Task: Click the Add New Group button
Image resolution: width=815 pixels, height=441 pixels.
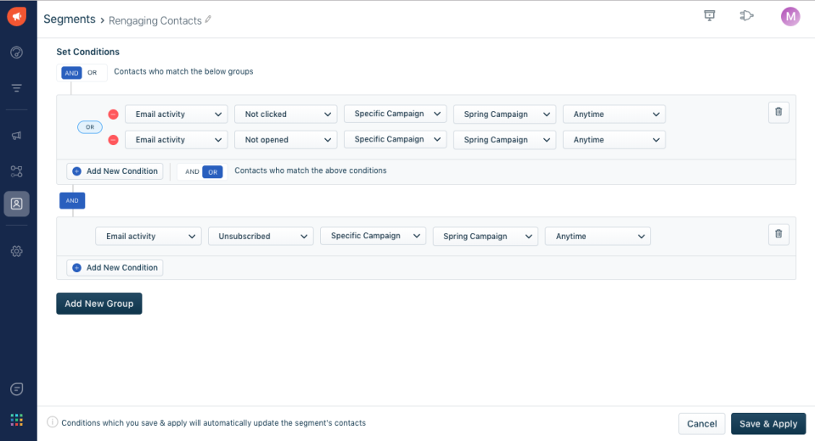Action: 99,304
